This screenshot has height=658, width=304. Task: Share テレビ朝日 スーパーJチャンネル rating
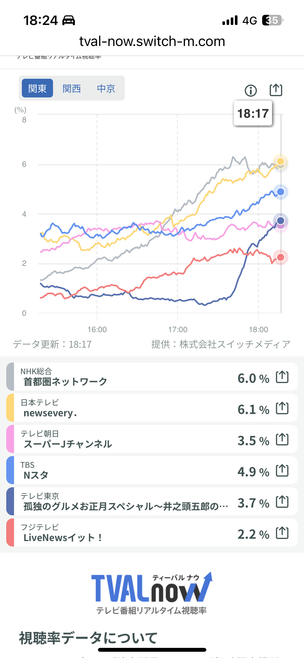[282, 439]
